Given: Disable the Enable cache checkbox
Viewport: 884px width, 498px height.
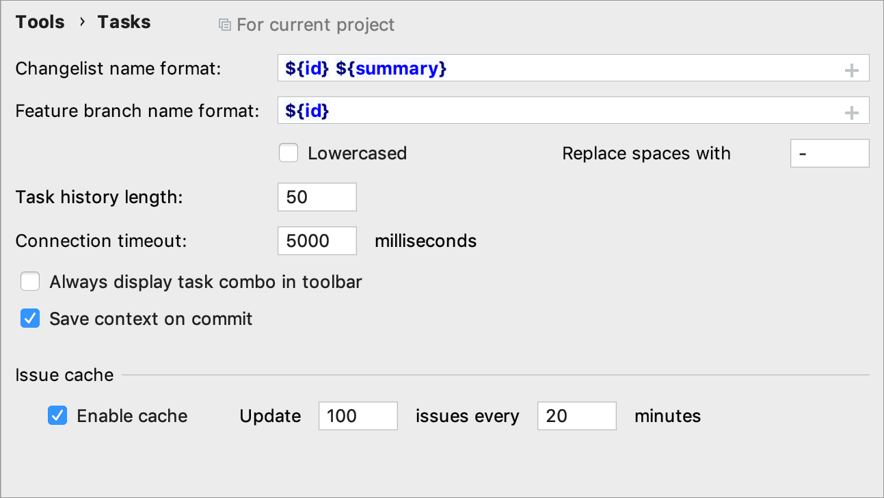Looking at the screenshot, I should pos(57,415).
